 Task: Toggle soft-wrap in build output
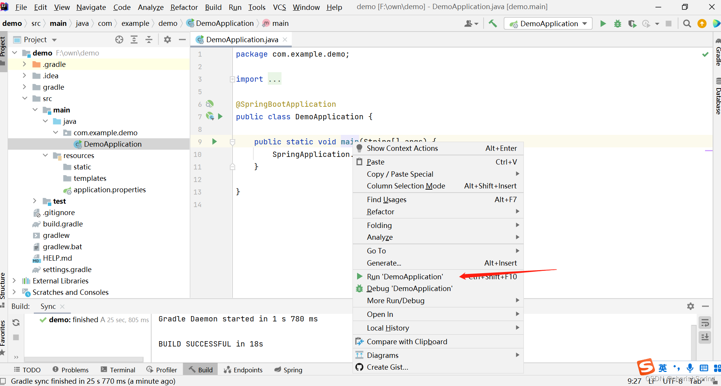(x=705, y=323)
